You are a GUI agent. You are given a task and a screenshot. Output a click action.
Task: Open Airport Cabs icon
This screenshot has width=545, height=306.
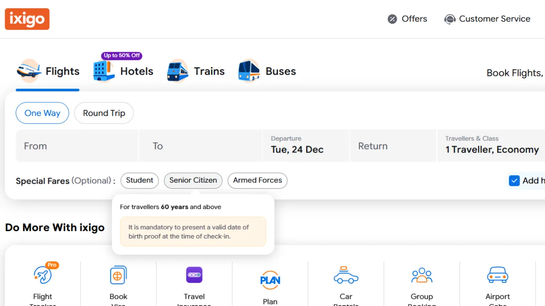(x=497, y=275)
